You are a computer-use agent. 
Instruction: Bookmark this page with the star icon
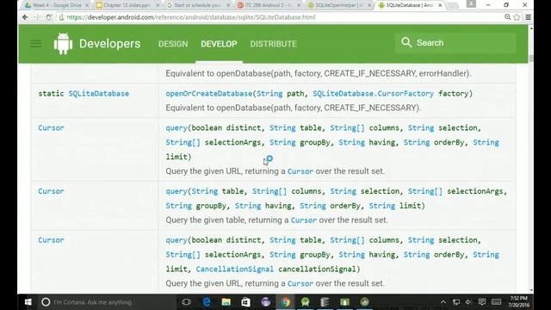517,17
